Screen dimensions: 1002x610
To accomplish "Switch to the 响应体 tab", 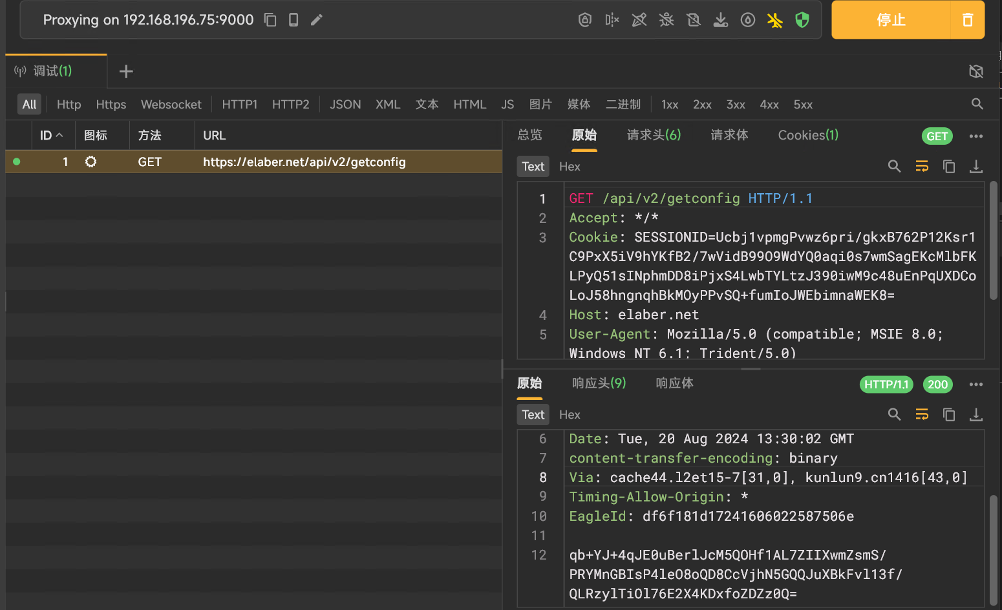I will click(674, 383).
